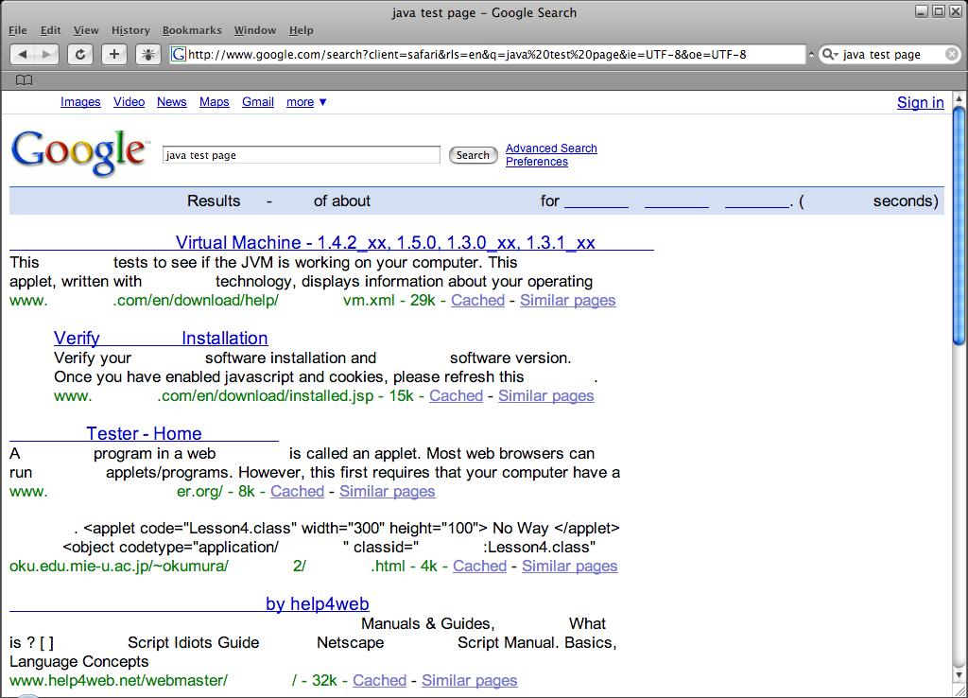Click the vertical scrollbar thumb
The height and width of the screenshot is (698, 968).
959,225
